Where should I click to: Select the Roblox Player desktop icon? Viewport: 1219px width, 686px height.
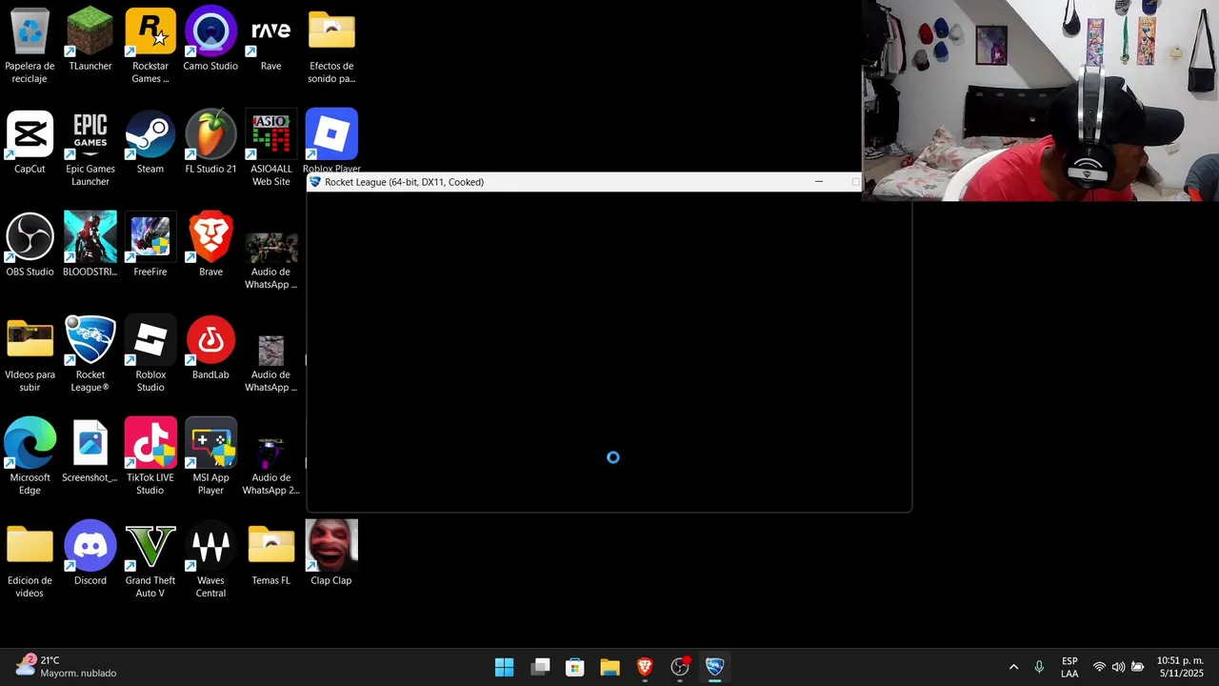(x=331, y=140)
